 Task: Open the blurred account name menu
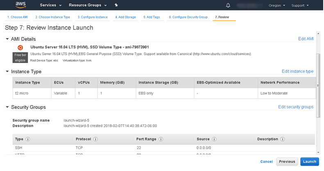click(x=249, y=5)
